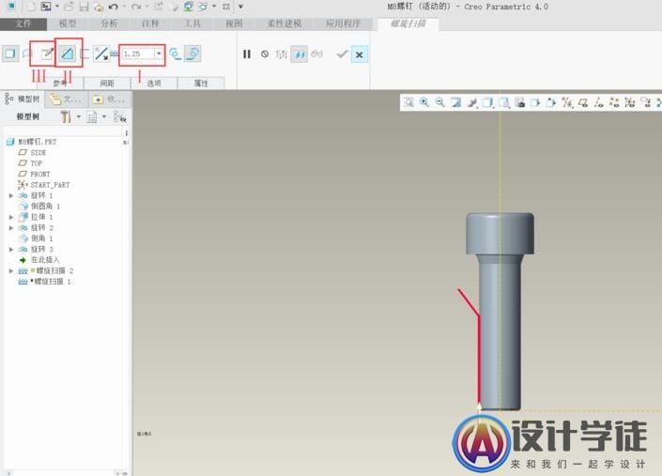Click the zoom out icon in the view toolbar
This screenshot has width=662, height=476.
(x=439, y=102)
